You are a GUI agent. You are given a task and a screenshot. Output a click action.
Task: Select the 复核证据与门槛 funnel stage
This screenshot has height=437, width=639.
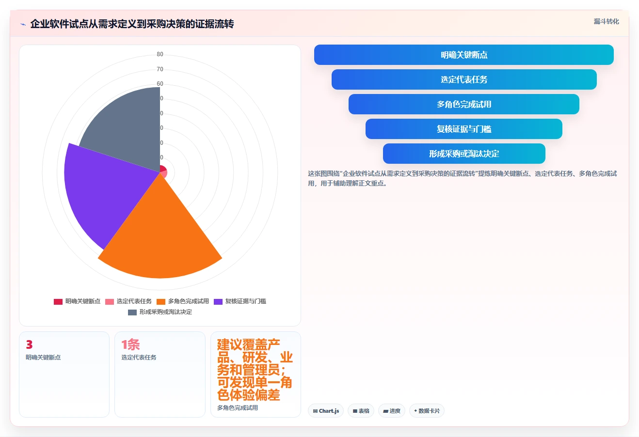(x=464, y=129)
